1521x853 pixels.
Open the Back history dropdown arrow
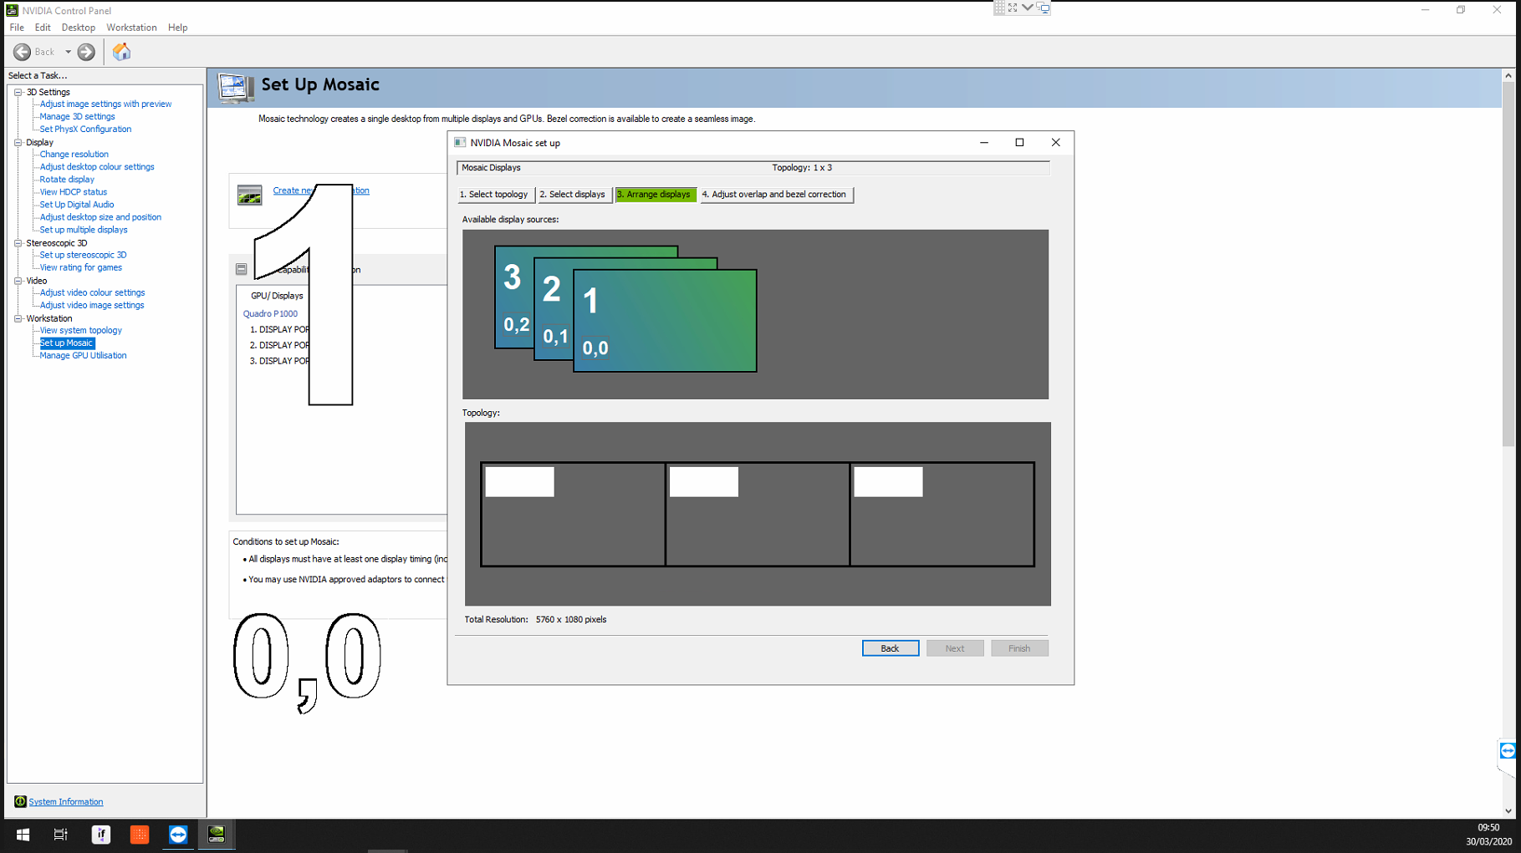[x=69, y=52]
